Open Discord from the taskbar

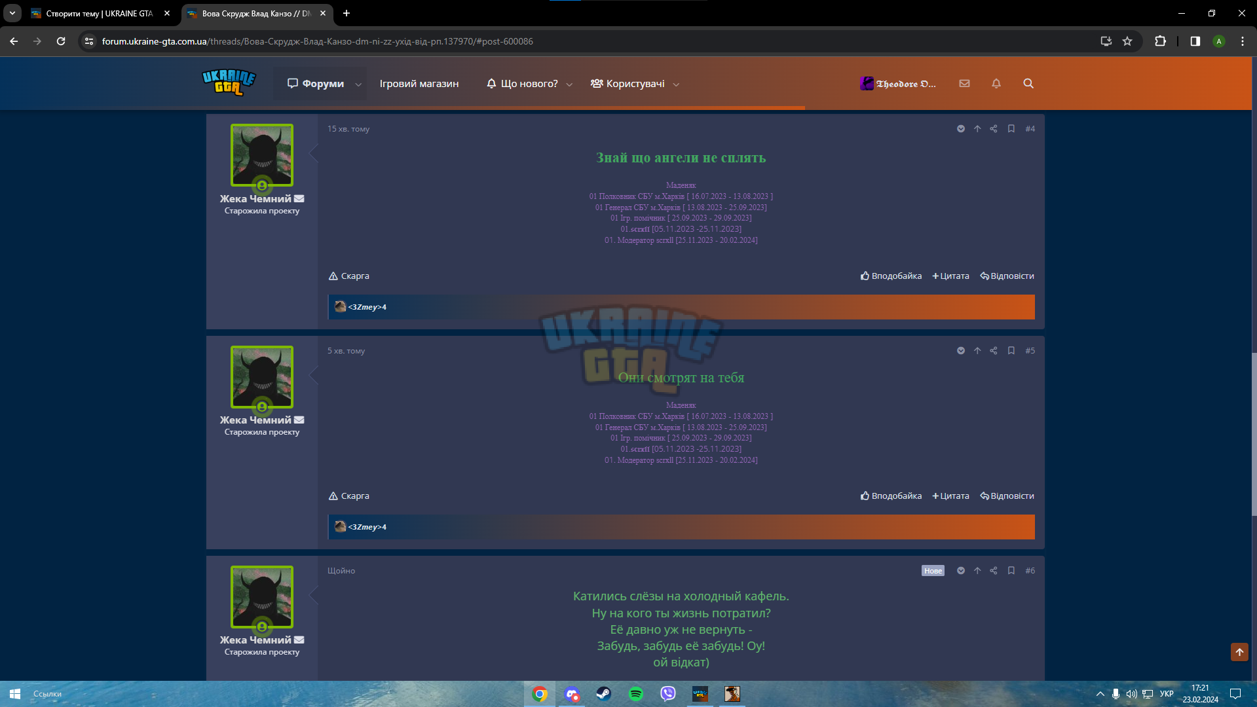pyautogui.click(x=572, y=694)
